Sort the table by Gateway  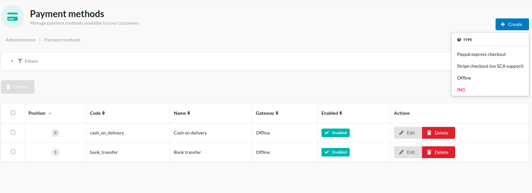[x=267, y=113]
